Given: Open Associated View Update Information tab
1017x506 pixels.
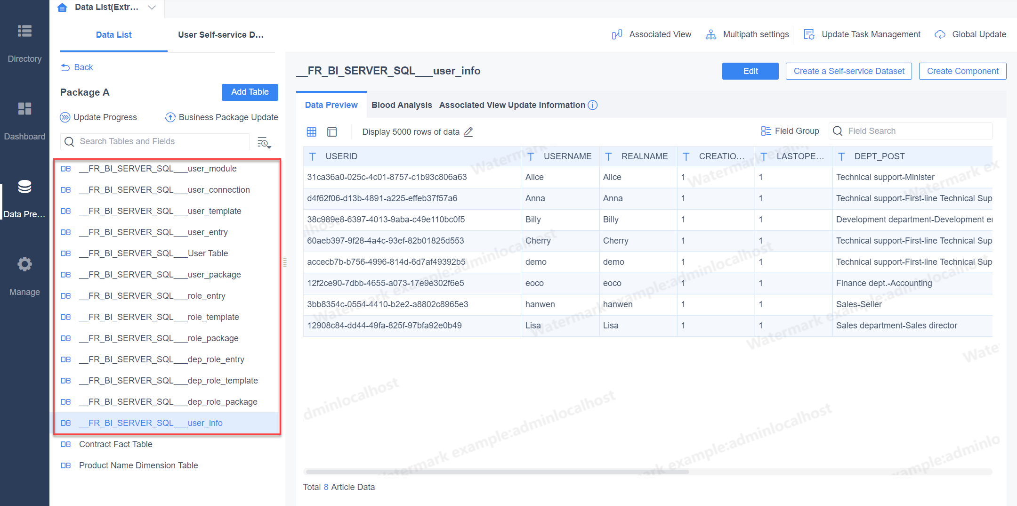Looking at the screenshot, I should pos(512,105).
